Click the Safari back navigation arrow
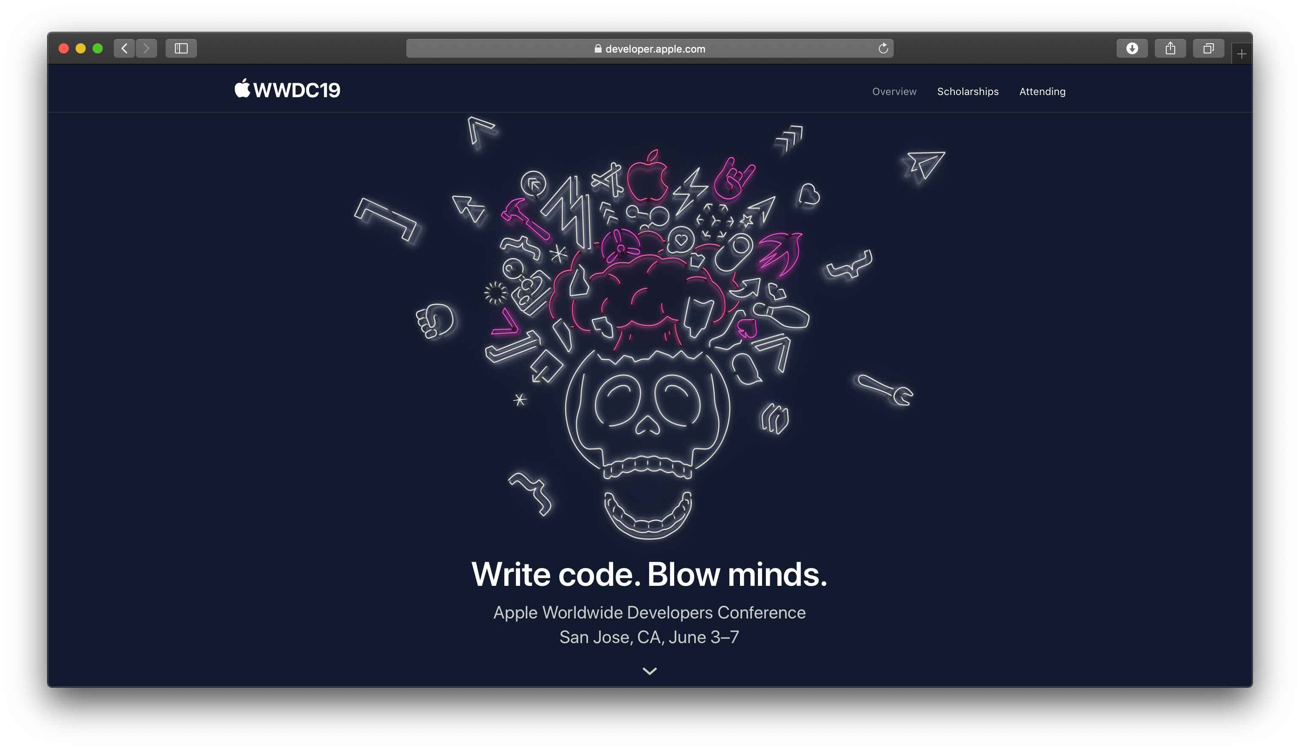 (x=124, y=48)
